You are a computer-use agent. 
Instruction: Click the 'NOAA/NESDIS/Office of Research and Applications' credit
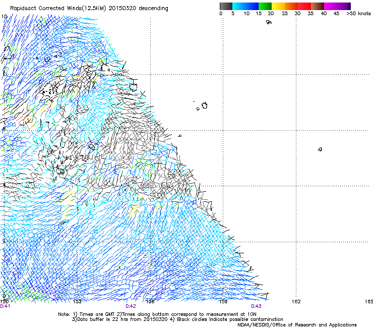pyautogui.click(x=297, y=324)
